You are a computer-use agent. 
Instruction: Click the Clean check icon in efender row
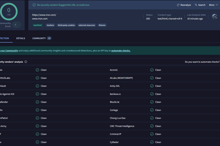point(37,102)
